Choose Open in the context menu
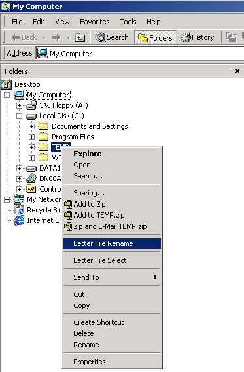This screenshot has height=372, width=244. 112,165
